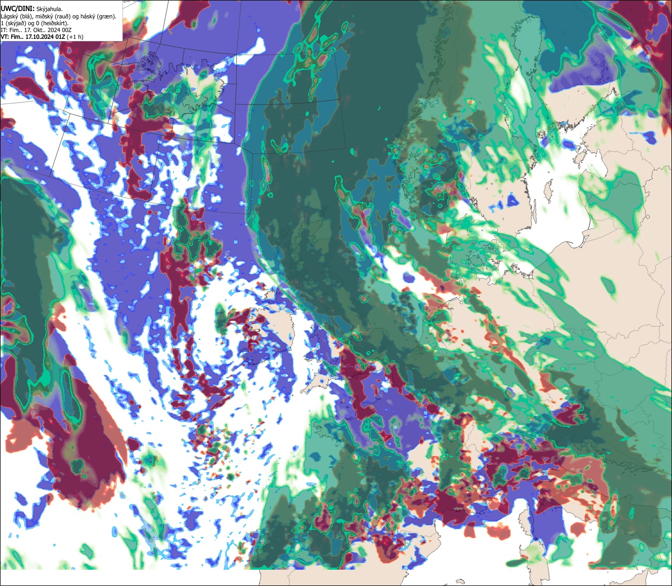Click the 'UWC/DINI: Skýjahula.' title text

coord(31,8)
